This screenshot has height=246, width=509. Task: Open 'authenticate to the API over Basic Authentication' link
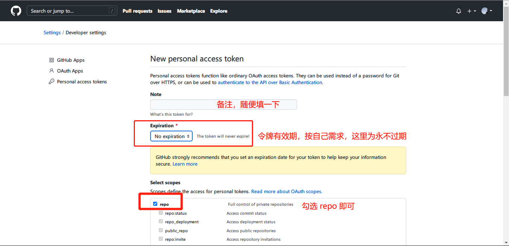click(270, 82)
